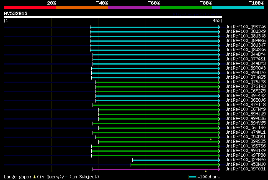268x180 pixels.
Task: Select the UniRef100_Q8W3K6 label
Action: pos(245,50)
